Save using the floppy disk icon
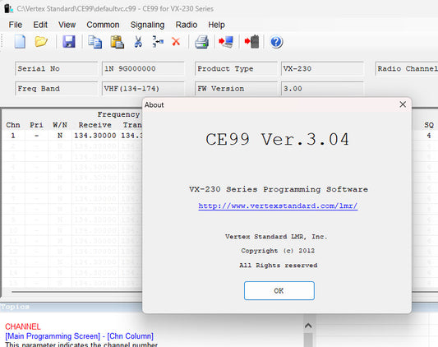This screenshot has width=438, height=347. click(x=69, y=42)
